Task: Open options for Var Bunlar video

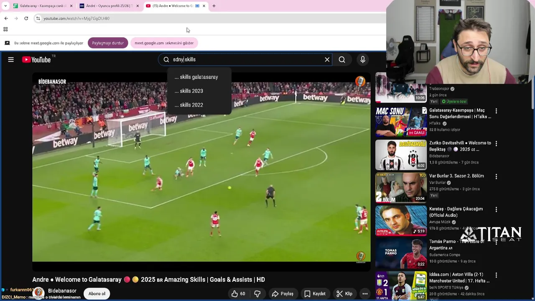Action: pos(496,177)
